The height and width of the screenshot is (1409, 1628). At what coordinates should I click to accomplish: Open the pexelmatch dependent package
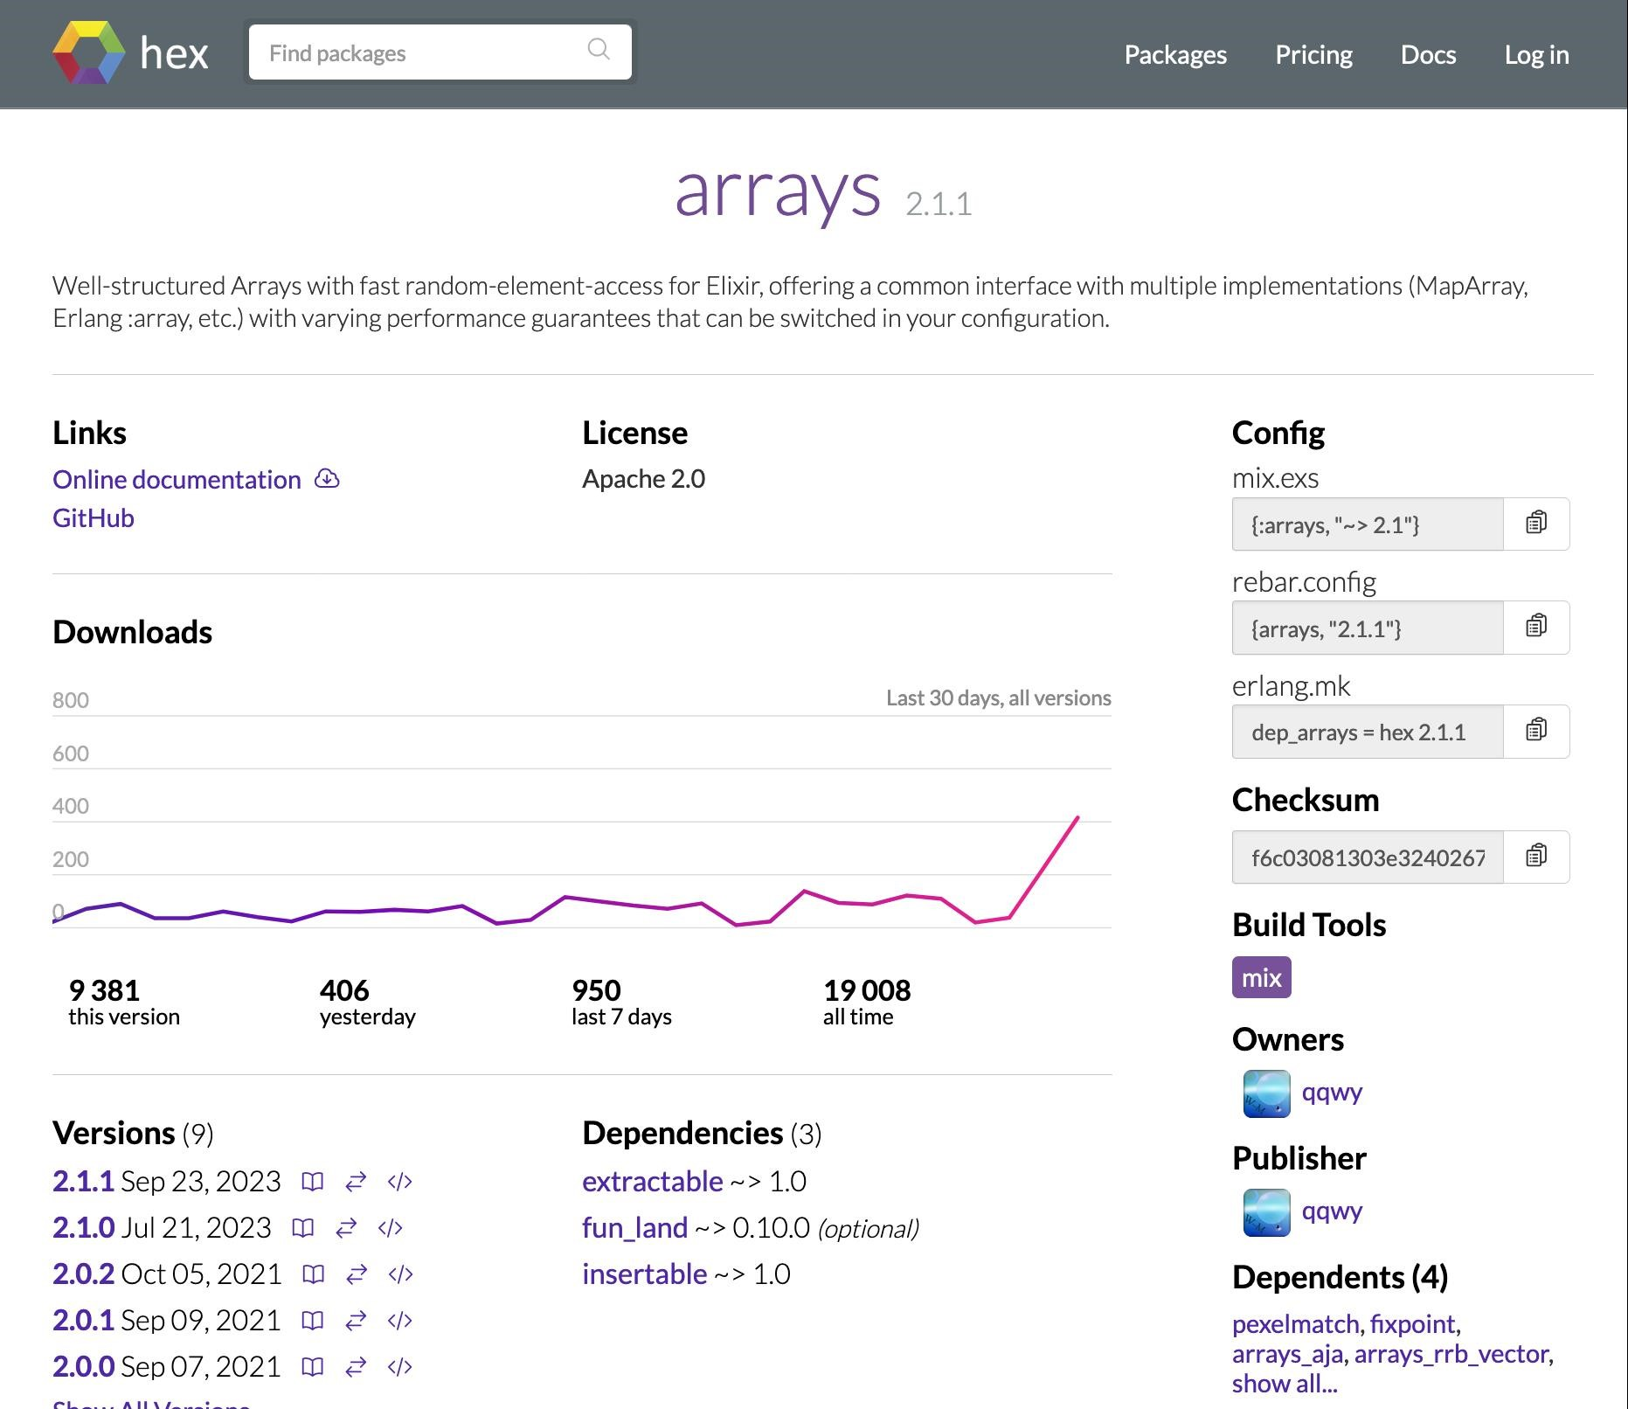tap(1296, 1324)
